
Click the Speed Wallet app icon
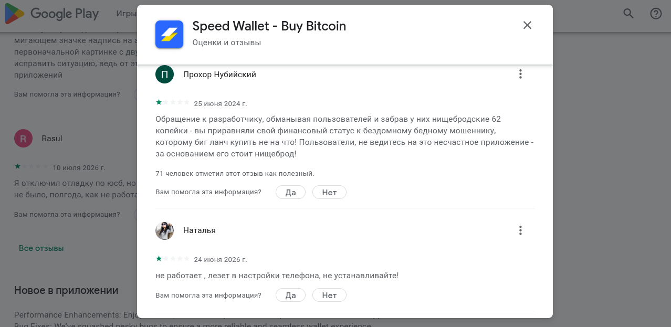(169, 34)
